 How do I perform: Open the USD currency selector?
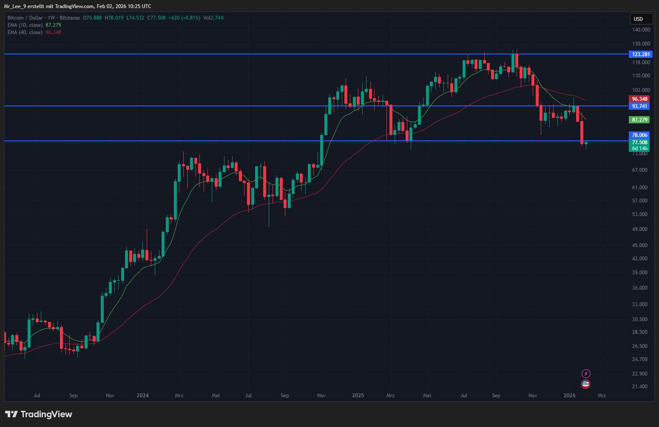[x=641, y=19]
